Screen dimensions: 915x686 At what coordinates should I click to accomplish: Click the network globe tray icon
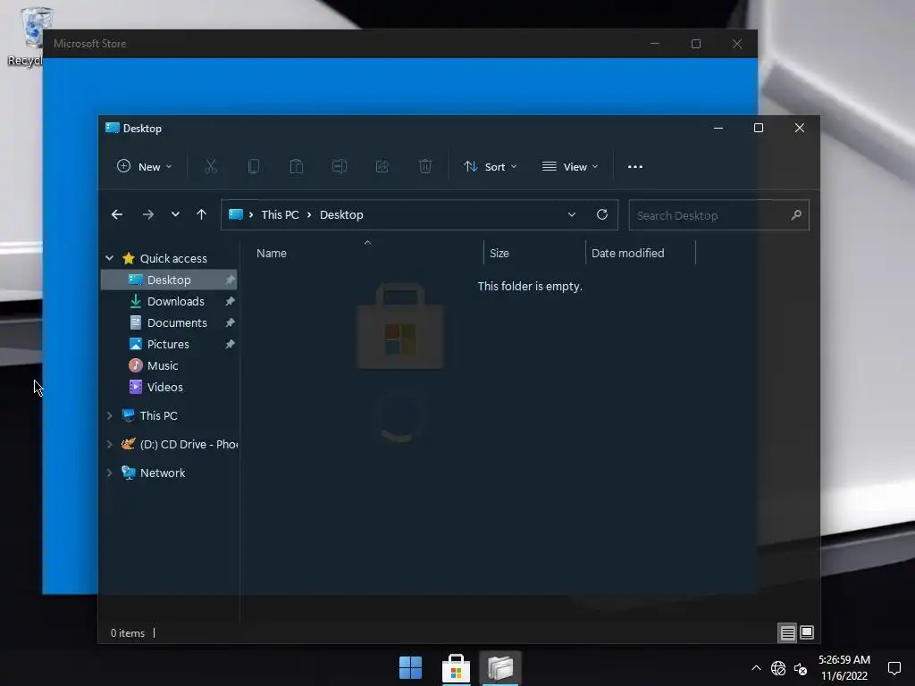[x=778, y=668]
